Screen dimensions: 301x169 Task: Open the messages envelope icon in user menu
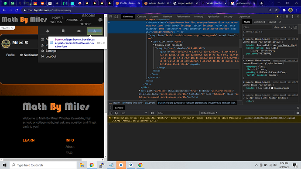click(79, 31)
